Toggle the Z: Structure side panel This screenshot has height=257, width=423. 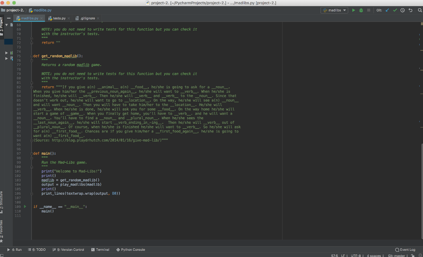2,202
